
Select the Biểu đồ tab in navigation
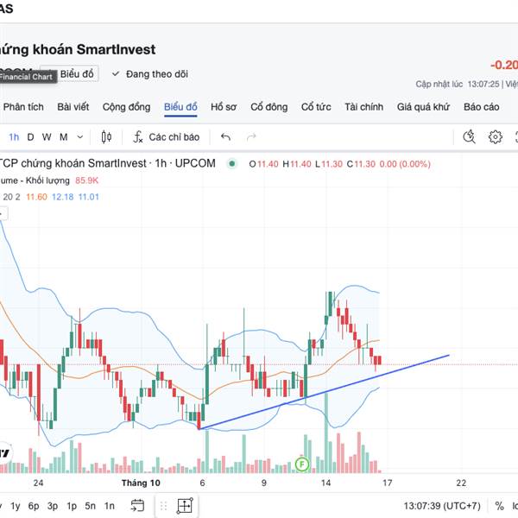pyautogui.click(x=180, y=107)
